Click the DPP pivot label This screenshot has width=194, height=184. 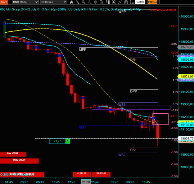click(x=133, y=92)
